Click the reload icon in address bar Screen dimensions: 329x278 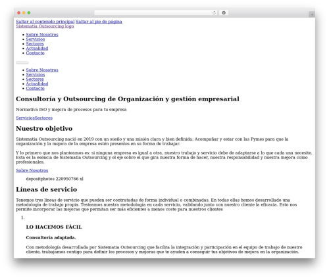[x=214, y=12]
